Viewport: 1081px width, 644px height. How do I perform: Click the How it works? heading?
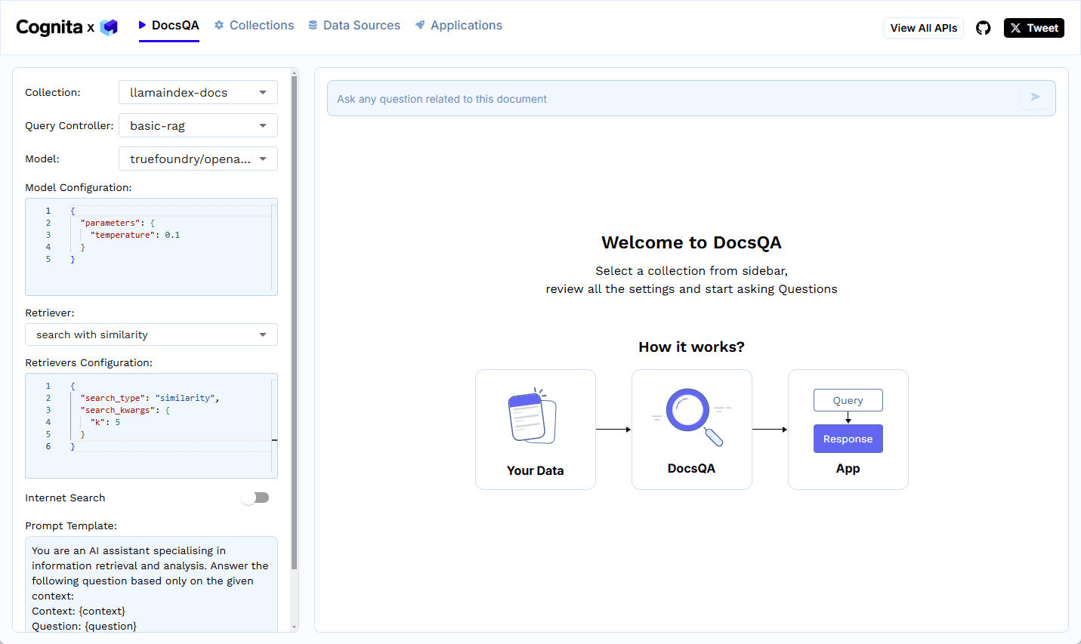(691, 347)
